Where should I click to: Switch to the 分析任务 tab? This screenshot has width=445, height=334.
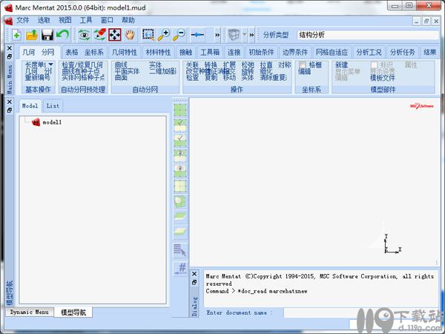point(402,52)
